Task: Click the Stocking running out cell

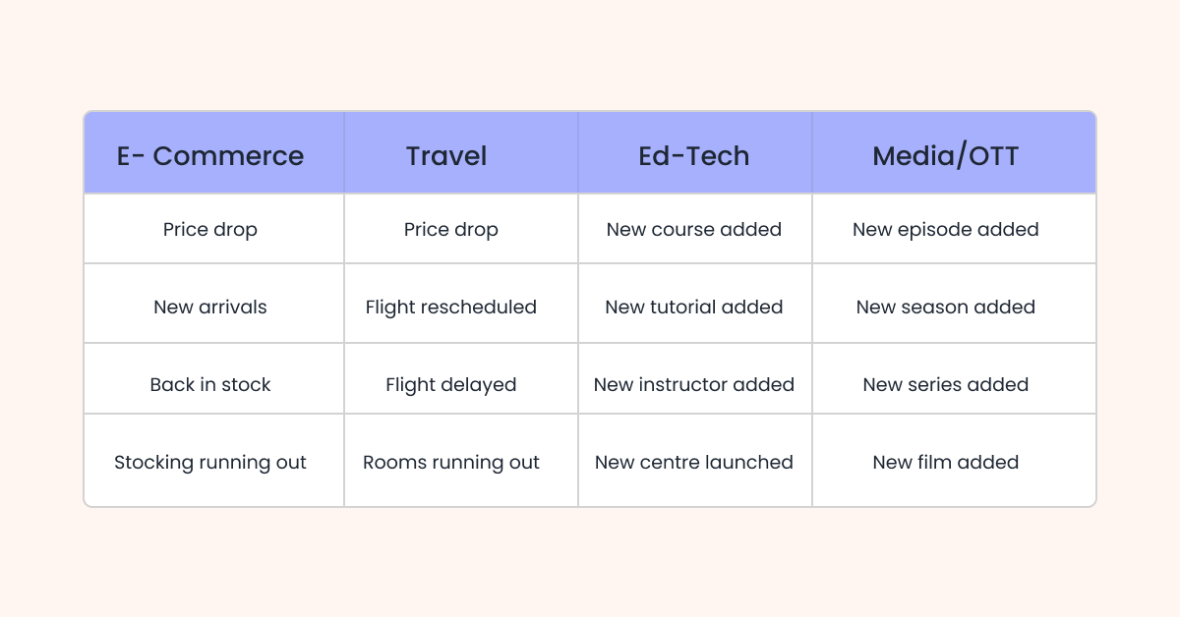Action: (x=210, y=462)
